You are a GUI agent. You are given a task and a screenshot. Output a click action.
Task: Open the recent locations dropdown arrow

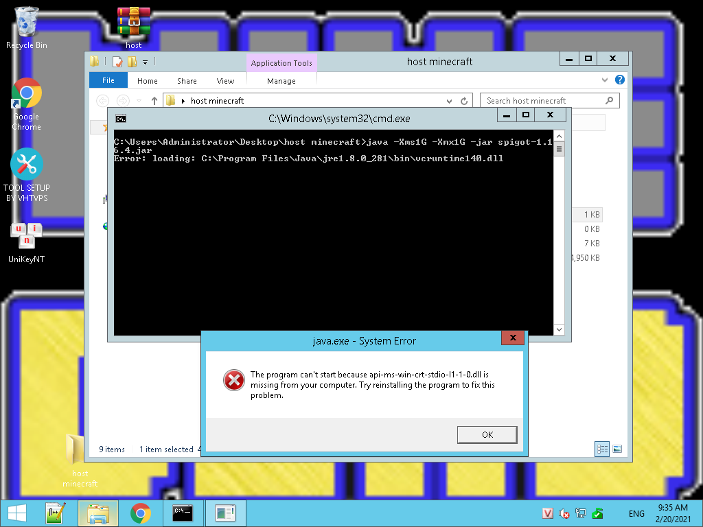(x=139, y=101)
